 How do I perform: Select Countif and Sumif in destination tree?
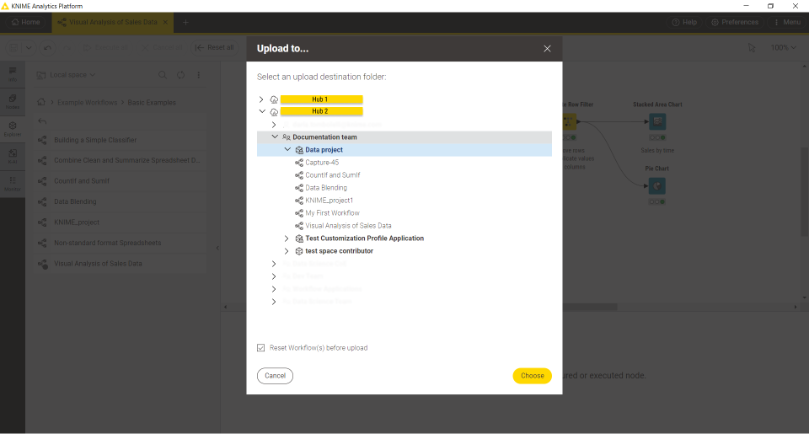coord(332,175)
